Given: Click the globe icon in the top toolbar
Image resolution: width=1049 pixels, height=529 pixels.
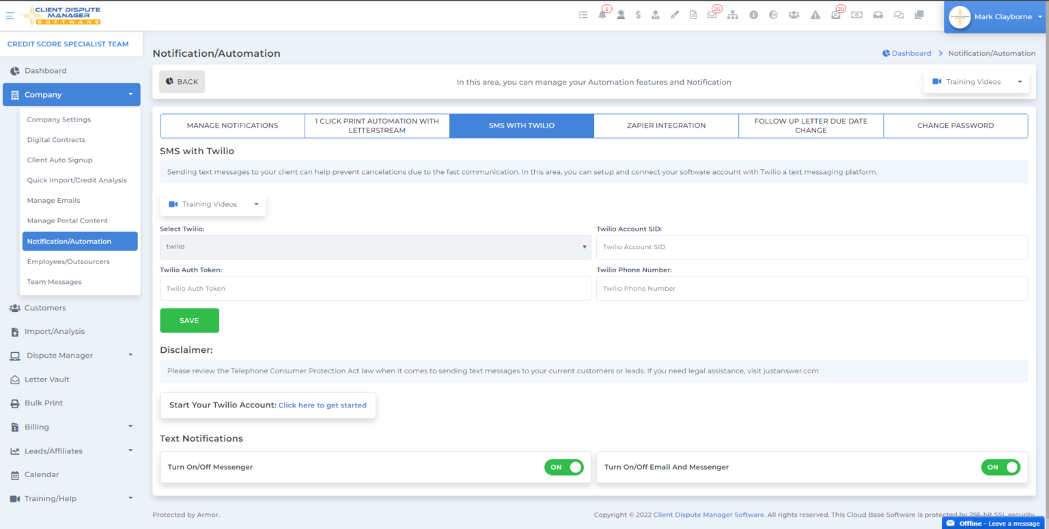Looking at the screenshot, I should (x=774, y=14).
